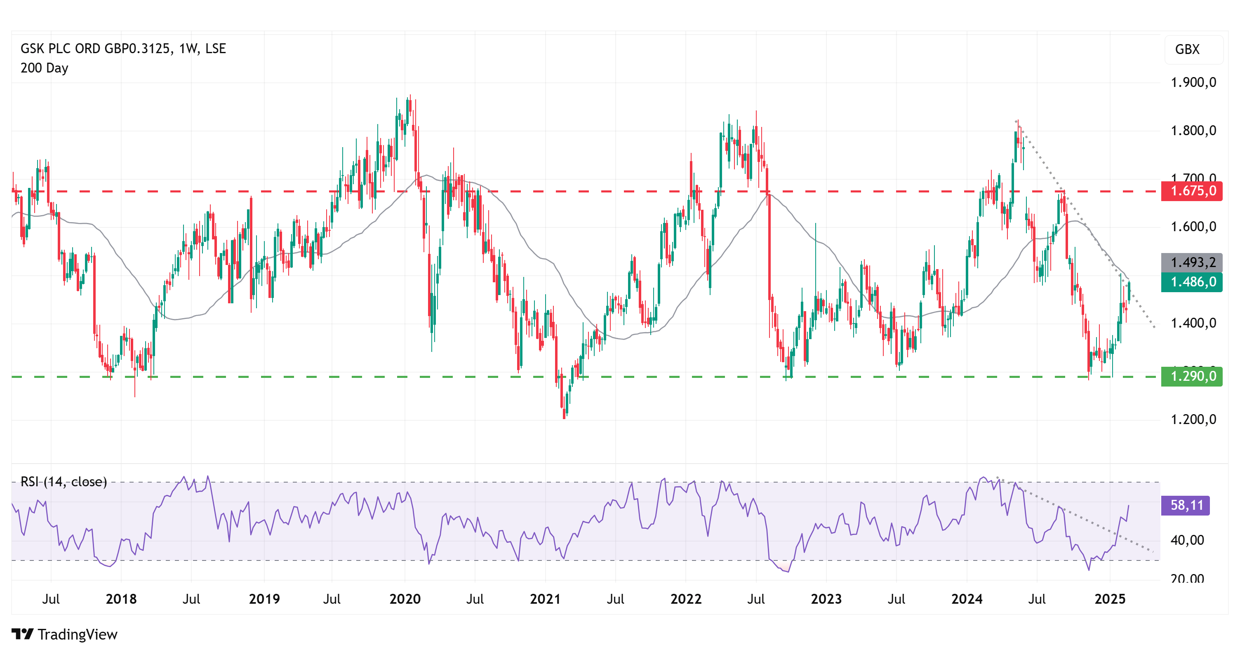Click the 40,00 RSI scale label
This screenshot has height=654, width=1240.
[x=1187, y=540]
